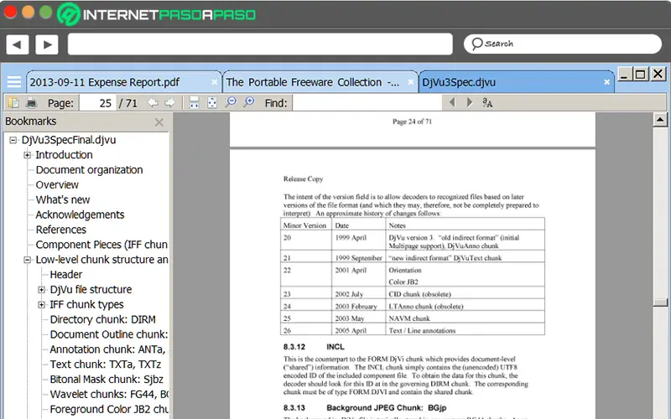Click the zoom in magnifier icon
Screen dimensions: 671x419
coord(248,102)
